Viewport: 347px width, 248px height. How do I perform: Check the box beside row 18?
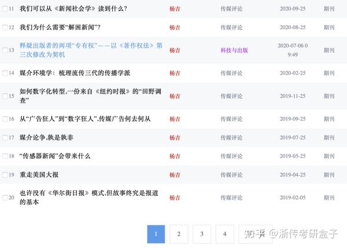pos(5,156)
